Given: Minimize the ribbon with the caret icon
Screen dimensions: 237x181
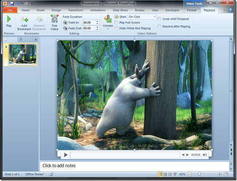Looking at the screenshot, I should click(225, 10).
